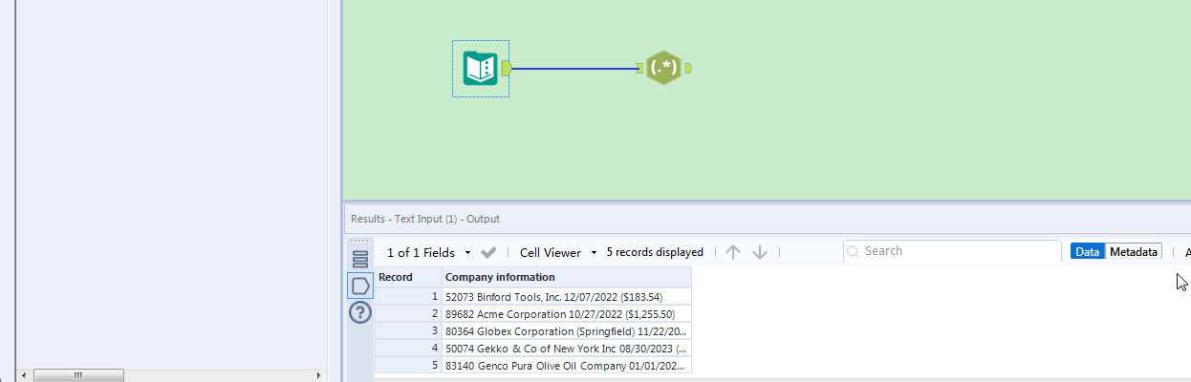Expand the '1 of 1 Fields' dropdown
The image size is (1191, 382).
pyautogui.click(x=467, y=253)
